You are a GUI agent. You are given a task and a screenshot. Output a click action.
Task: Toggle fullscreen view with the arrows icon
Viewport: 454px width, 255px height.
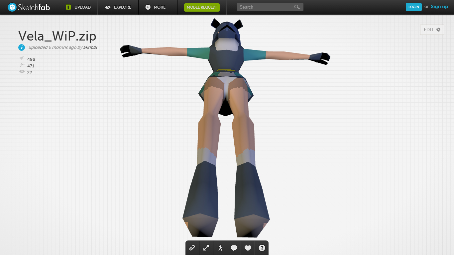[206, 248]
